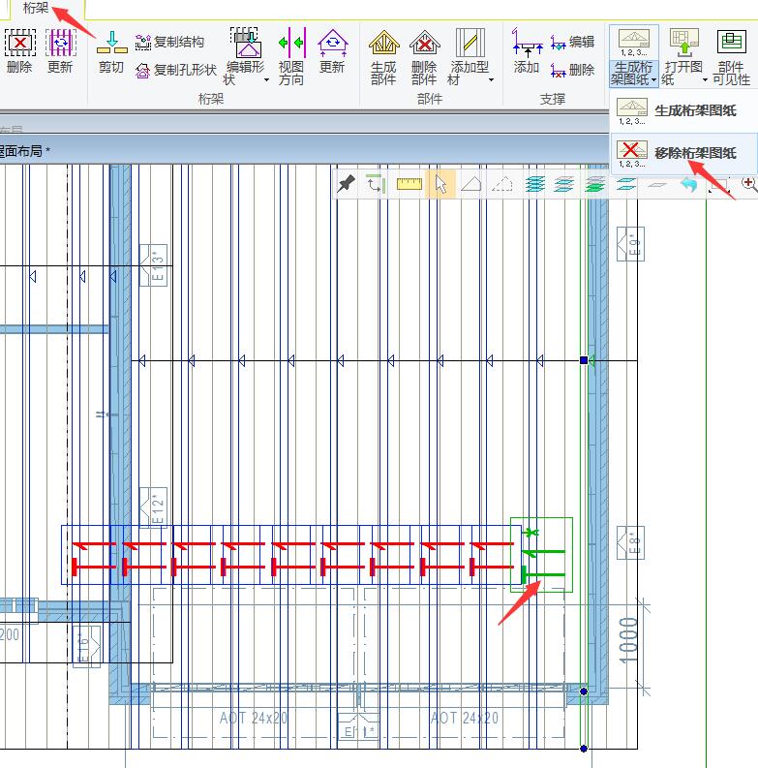Click the 部件可见性 part visibility icon

(731, 42)
